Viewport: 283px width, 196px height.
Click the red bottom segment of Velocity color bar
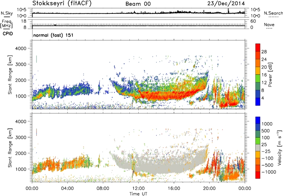[258, 175]
